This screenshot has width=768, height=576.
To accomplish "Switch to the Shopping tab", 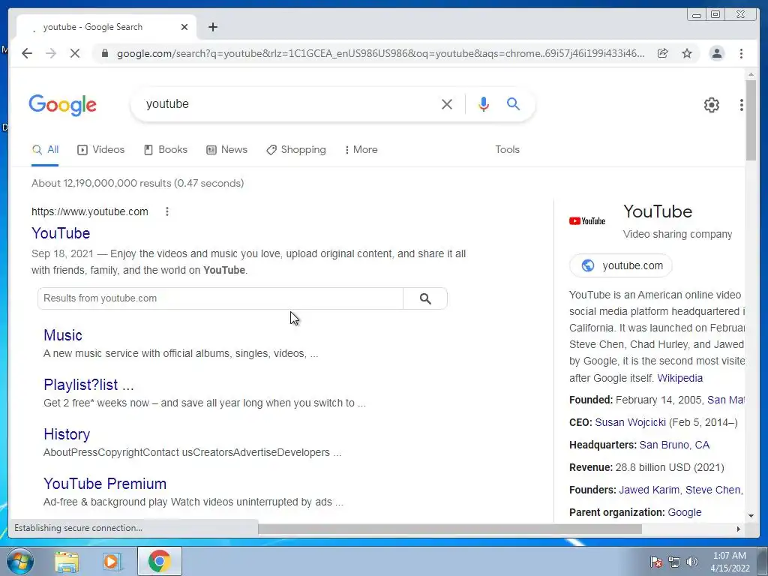I will click(295, 150).
